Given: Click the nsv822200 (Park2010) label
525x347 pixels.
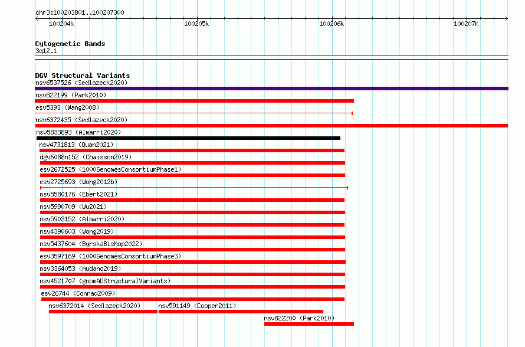Looking at the screenshot, I should [299, 318].
